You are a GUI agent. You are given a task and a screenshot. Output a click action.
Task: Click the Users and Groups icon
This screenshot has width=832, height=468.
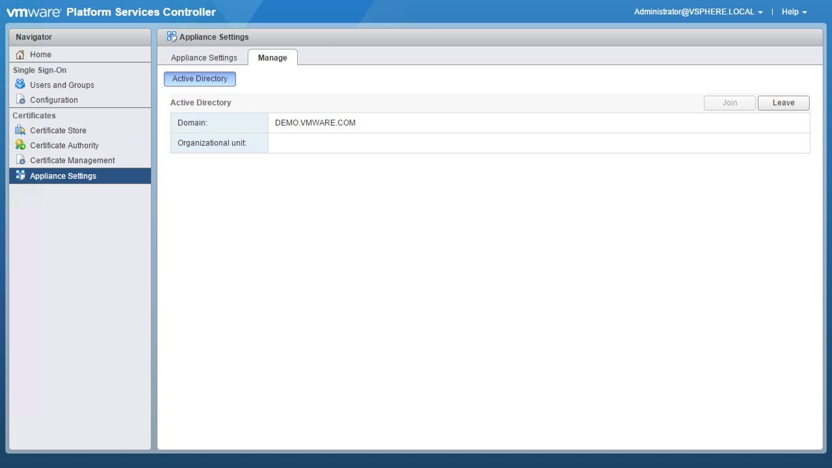click(x=20, y=84)
